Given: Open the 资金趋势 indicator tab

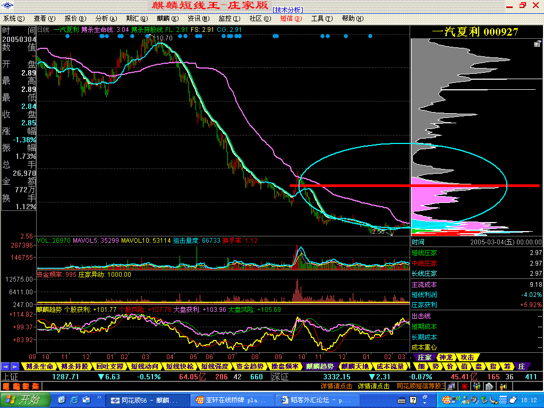Looking at the screenshot, I should [250, 367].
